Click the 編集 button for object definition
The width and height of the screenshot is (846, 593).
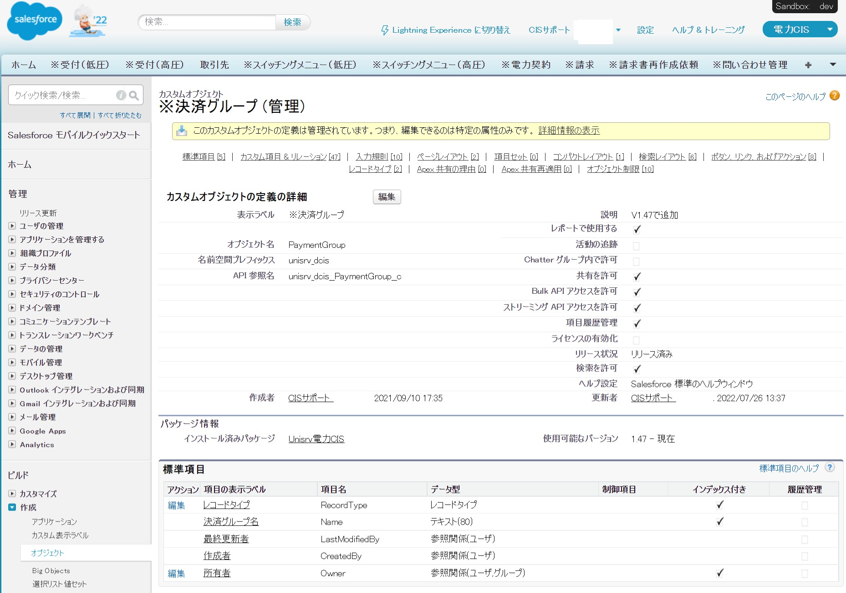point(387,197)
